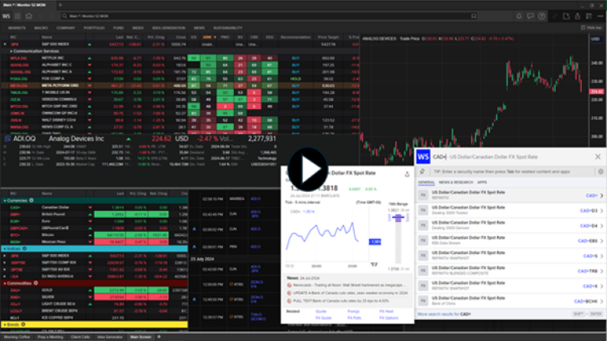This screenshot has height=341, width=607.
Task: Click the share icon on the FX quote card
Action: pyautogui.click(x=406, y=174)
